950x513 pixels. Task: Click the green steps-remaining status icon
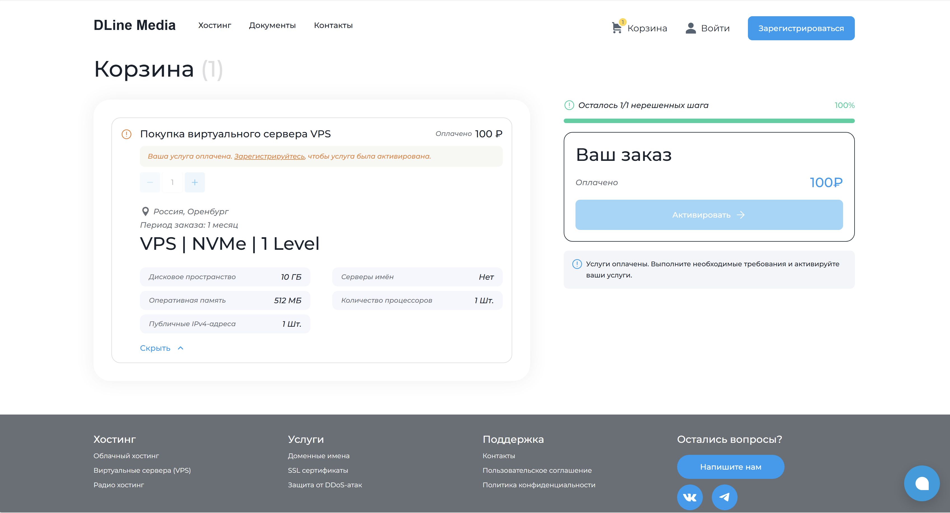(569, 105)
